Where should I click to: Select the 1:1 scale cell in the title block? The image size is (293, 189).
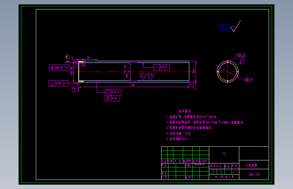pos(236,172)
